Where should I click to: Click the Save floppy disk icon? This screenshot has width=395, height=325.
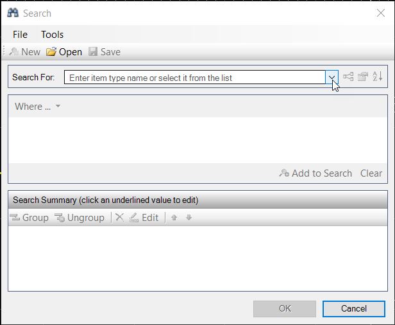pyautogui.click(x=93, y=52)
